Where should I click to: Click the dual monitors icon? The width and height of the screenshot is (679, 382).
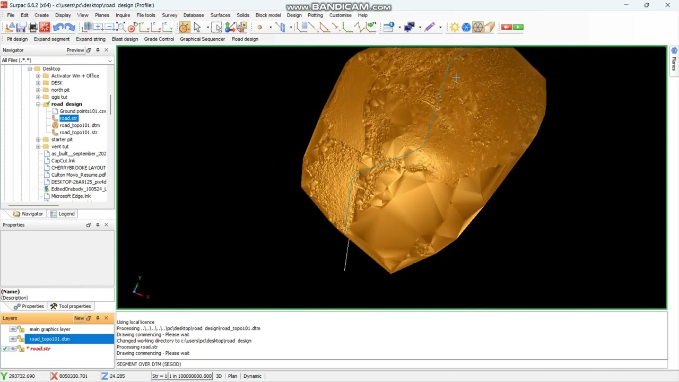(x=409, y=27)
